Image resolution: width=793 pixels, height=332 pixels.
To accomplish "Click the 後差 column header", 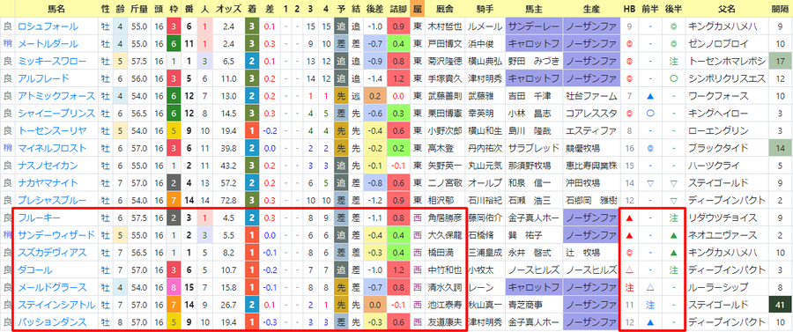I will click(x=374, y=9).
